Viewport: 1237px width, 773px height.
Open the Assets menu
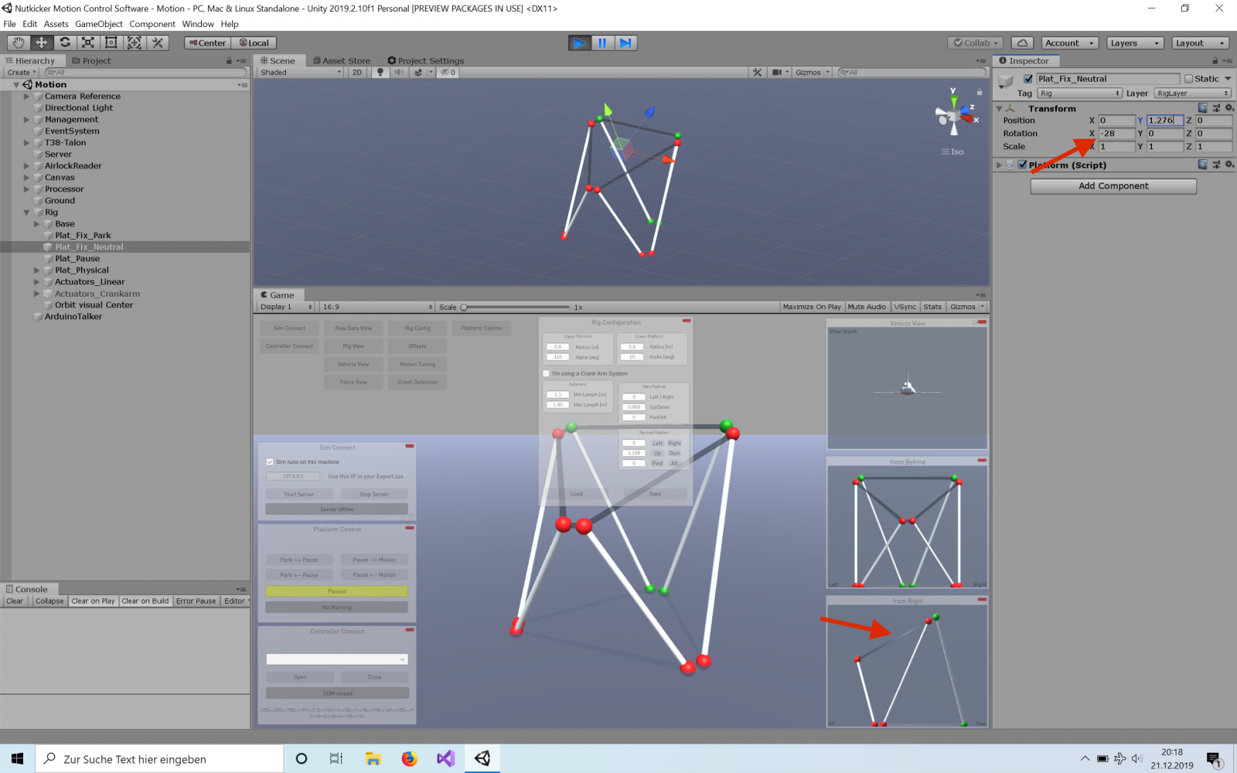point(56,24)
